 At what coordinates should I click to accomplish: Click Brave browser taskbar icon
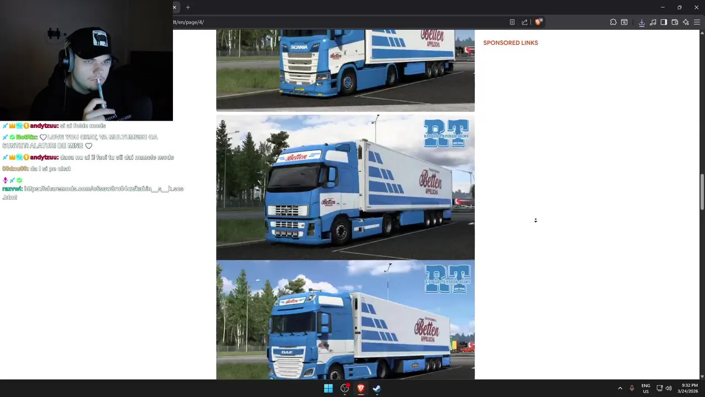coord(361,388)
